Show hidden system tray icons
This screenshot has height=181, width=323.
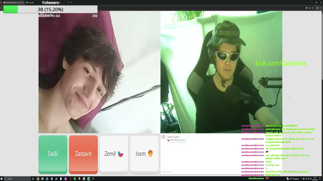301,179
